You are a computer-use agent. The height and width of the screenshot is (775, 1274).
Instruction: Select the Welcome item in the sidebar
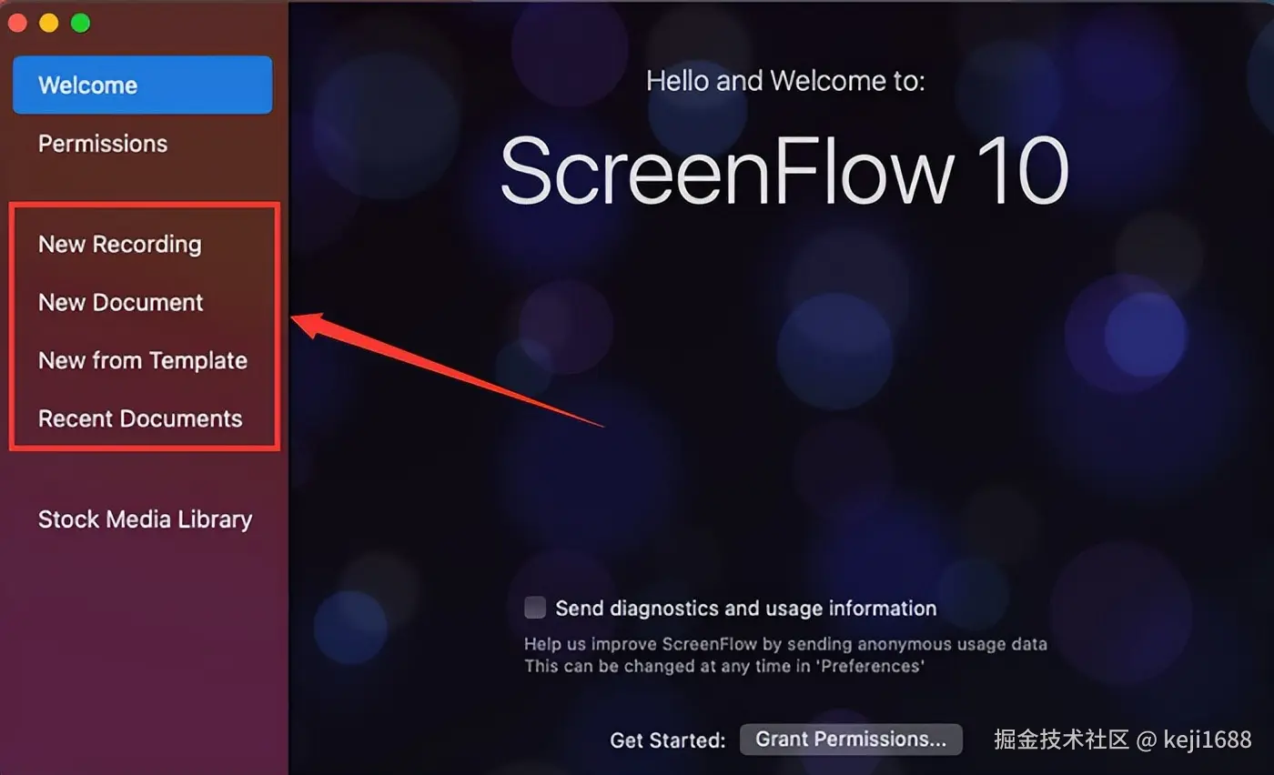tap(142, 86)
